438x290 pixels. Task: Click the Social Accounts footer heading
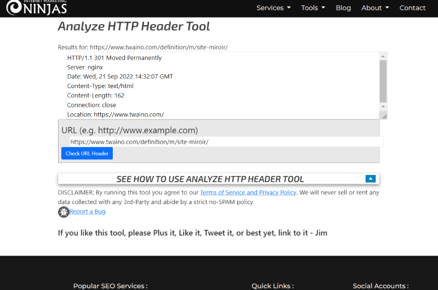pyautogui.click(x=381, y=286)
